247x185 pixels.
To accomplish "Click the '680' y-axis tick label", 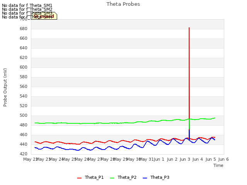I will (x=24, y=29).
